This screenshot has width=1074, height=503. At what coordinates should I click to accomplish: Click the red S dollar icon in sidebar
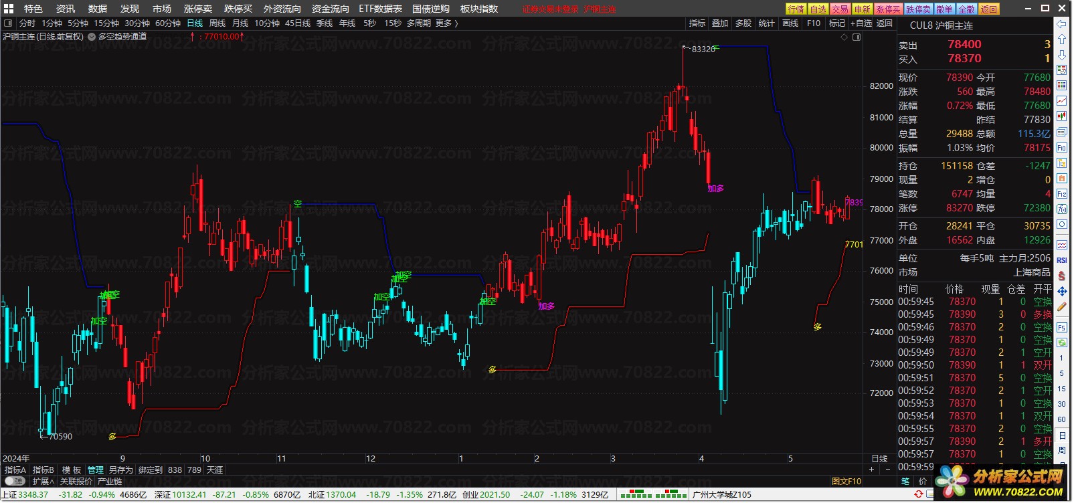(1062, 276)
